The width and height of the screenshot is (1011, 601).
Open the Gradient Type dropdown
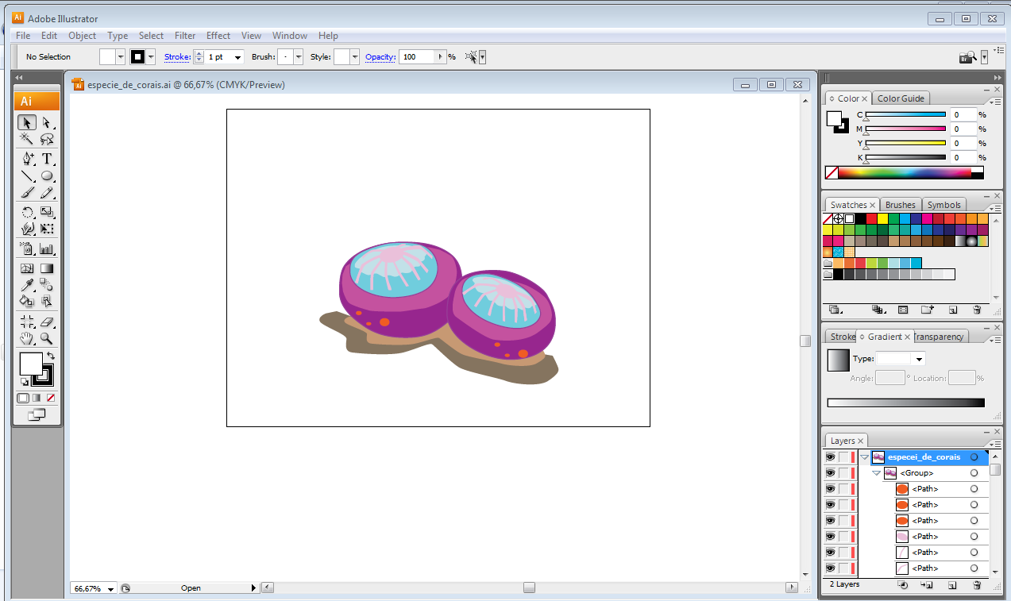tap(920, 359)
